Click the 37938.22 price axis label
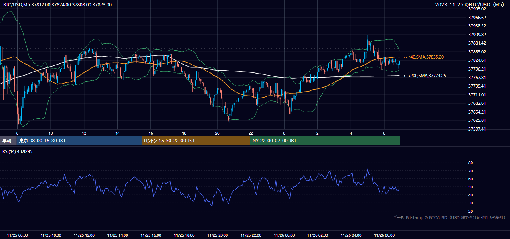This screenshot has height=239, width=510. 477,26
